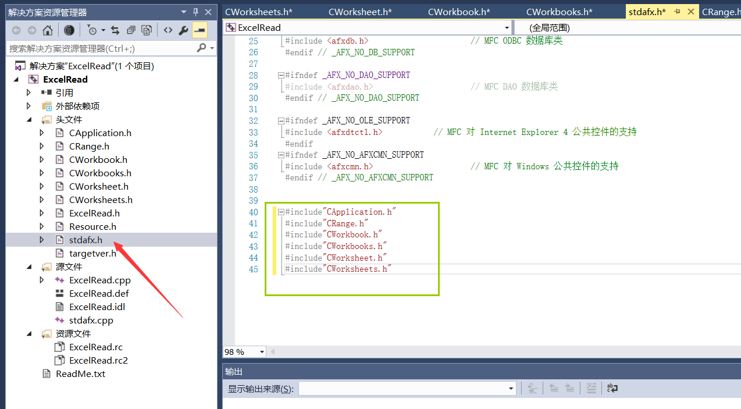Click Clear All icon in Output toolbar

click(592, 388)
